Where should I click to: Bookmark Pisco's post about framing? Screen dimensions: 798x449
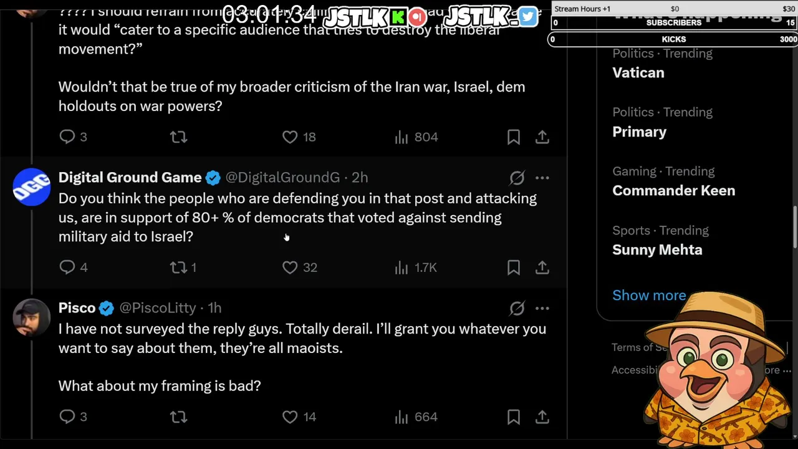[514, 417]
